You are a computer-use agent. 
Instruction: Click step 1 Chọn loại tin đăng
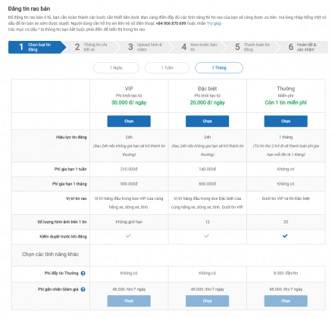pyautogui.click(x=37, y=47)
